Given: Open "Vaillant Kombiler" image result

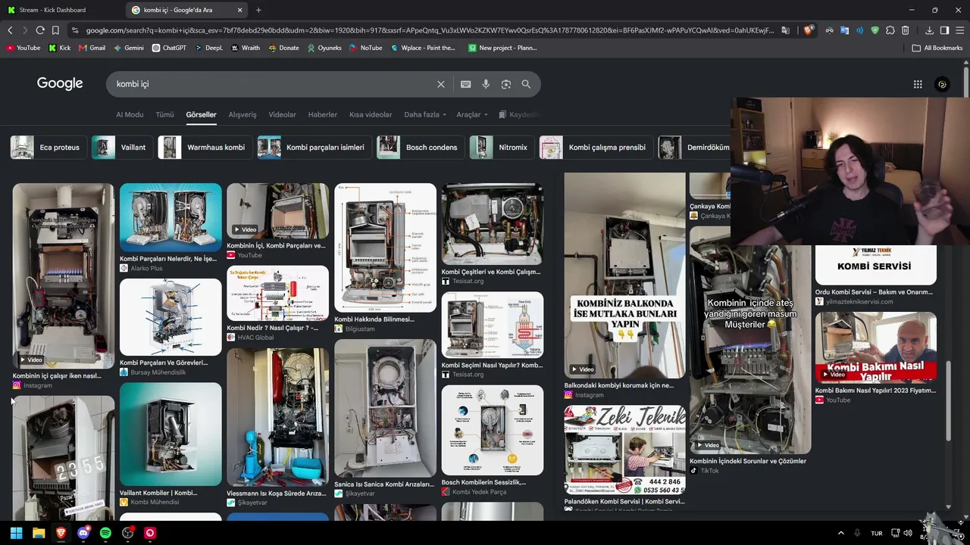Looking at the screenshot, I should [x=171, y=434].
